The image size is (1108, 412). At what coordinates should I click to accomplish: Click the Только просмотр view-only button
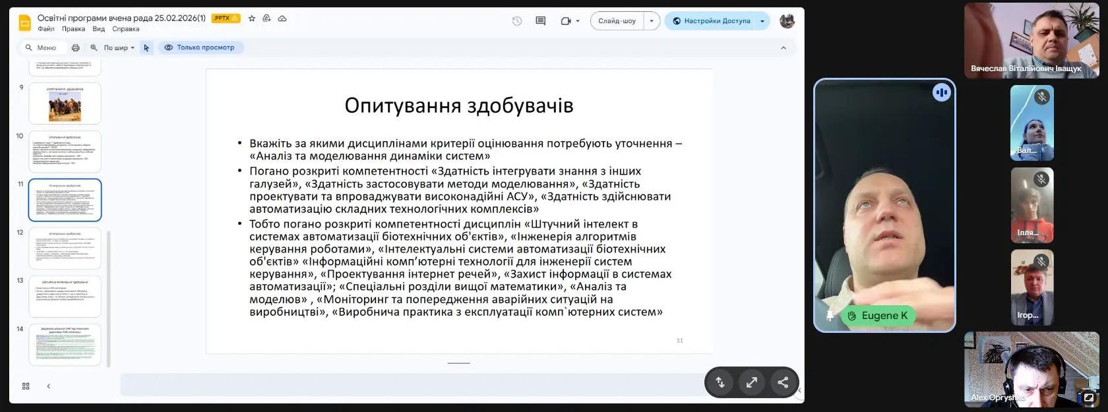click(x=200, y=47)
